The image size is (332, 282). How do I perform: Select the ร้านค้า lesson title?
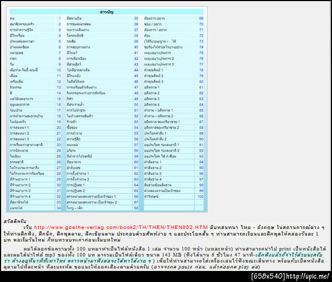tap(71, 122)
